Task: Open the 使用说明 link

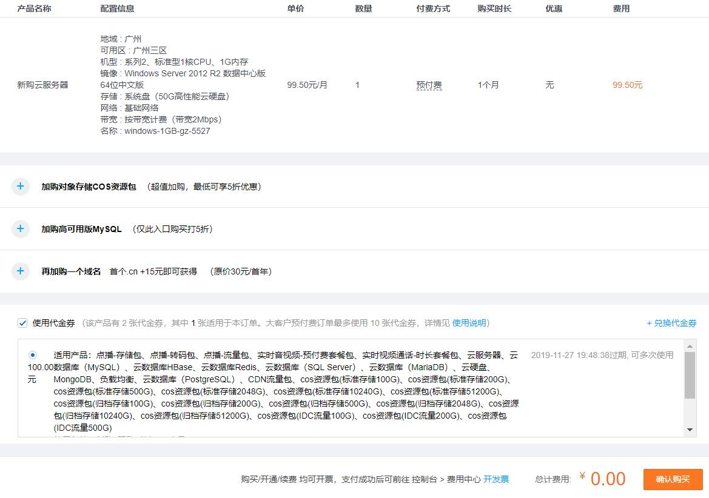Action: [469, 324]
